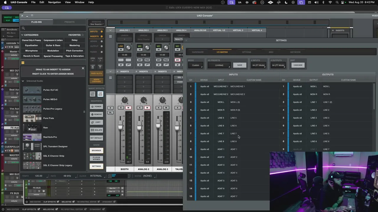Open PLUG-IN SCENES in the Show section
Viewport: 378px width, 212px height.
[x=96, y=158]
